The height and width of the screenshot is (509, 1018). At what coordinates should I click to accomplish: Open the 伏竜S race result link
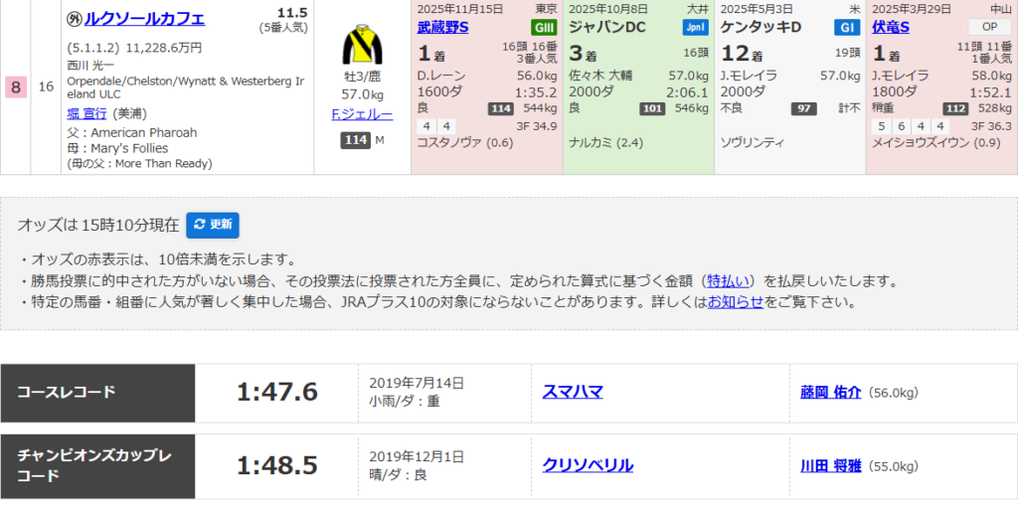891,27
